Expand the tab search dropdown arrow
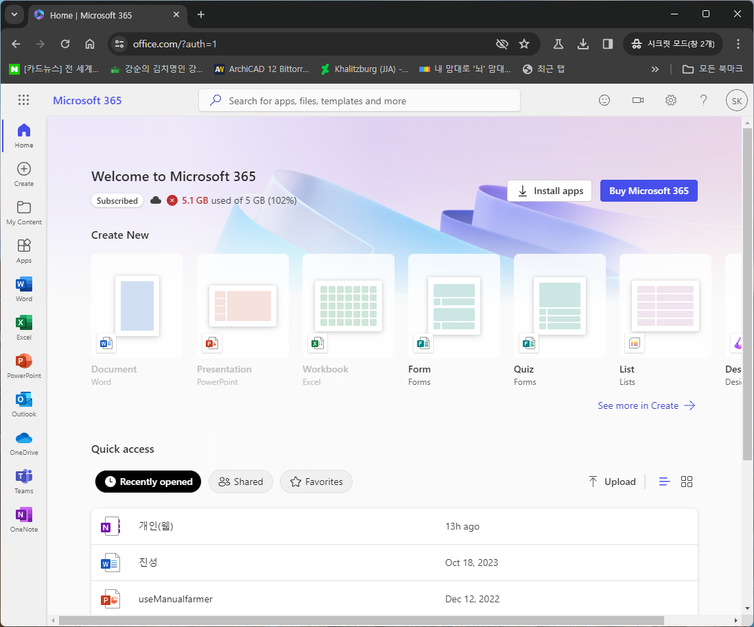754x627 pixels. (14, 14)
